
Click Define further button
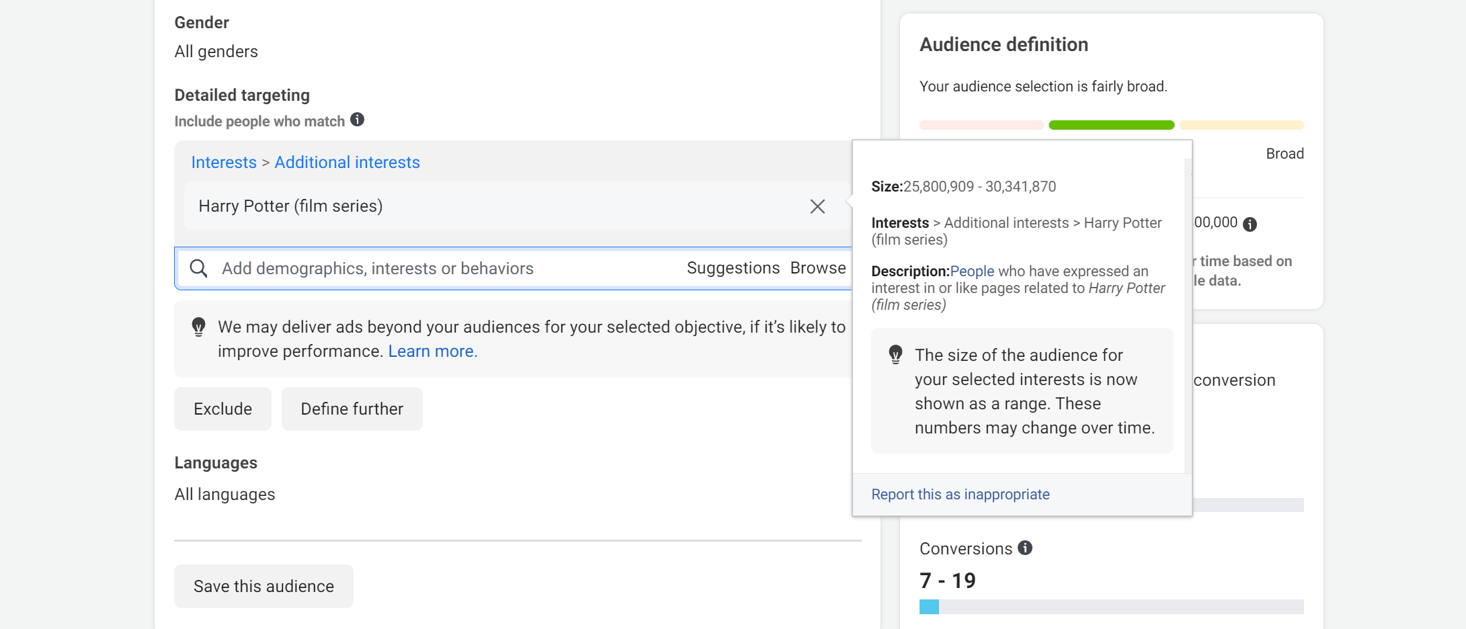[x=352, y=409]
